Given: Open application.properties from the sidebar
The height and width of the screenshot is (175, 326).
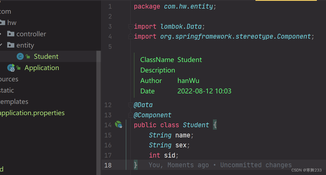Looking at the screenshot, I should pyautogui.click(x=32, y=113).
